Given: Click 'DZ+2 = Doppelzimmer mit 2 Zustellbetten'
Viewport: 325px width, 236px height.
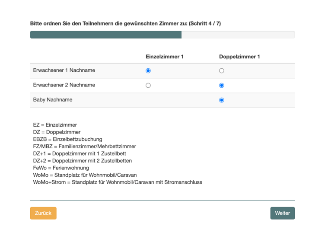Looking at the screenshot, I should click(83, 161).
